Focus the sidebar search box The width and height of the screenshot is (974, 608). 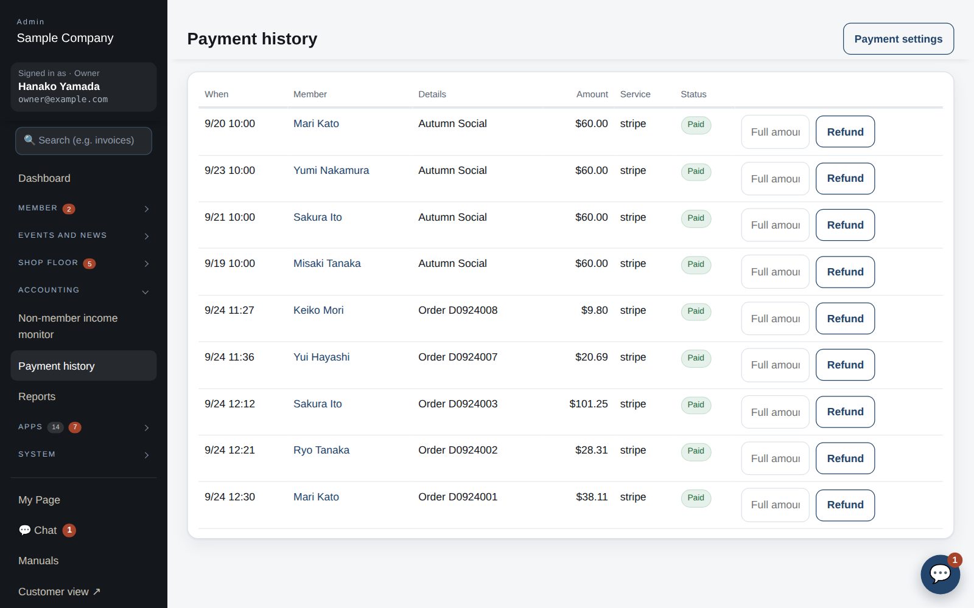[x=83, y=140]
